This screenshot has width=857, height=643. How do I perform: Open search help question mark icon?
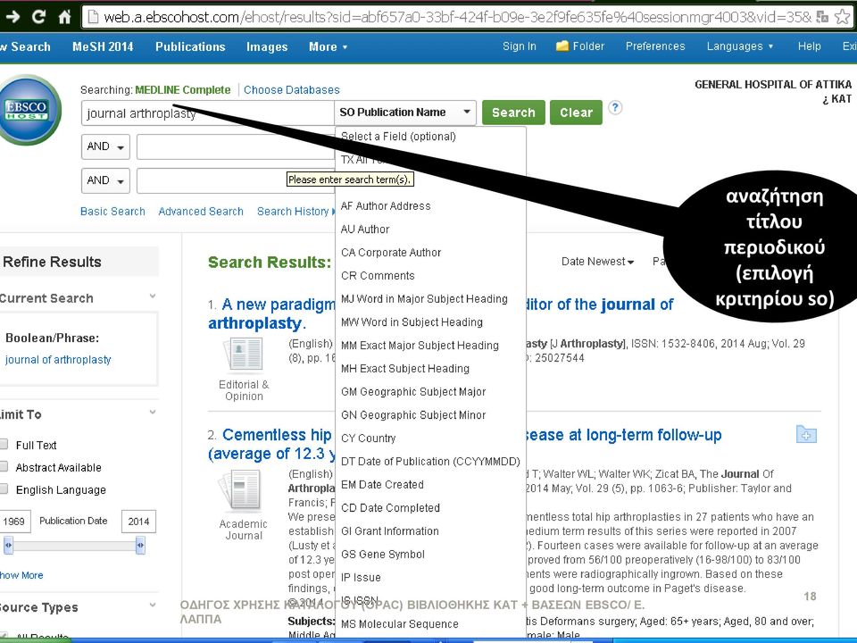pos(615,107)
